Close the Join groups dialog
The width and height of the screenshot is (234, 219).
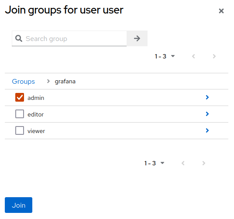pos(221,11)
